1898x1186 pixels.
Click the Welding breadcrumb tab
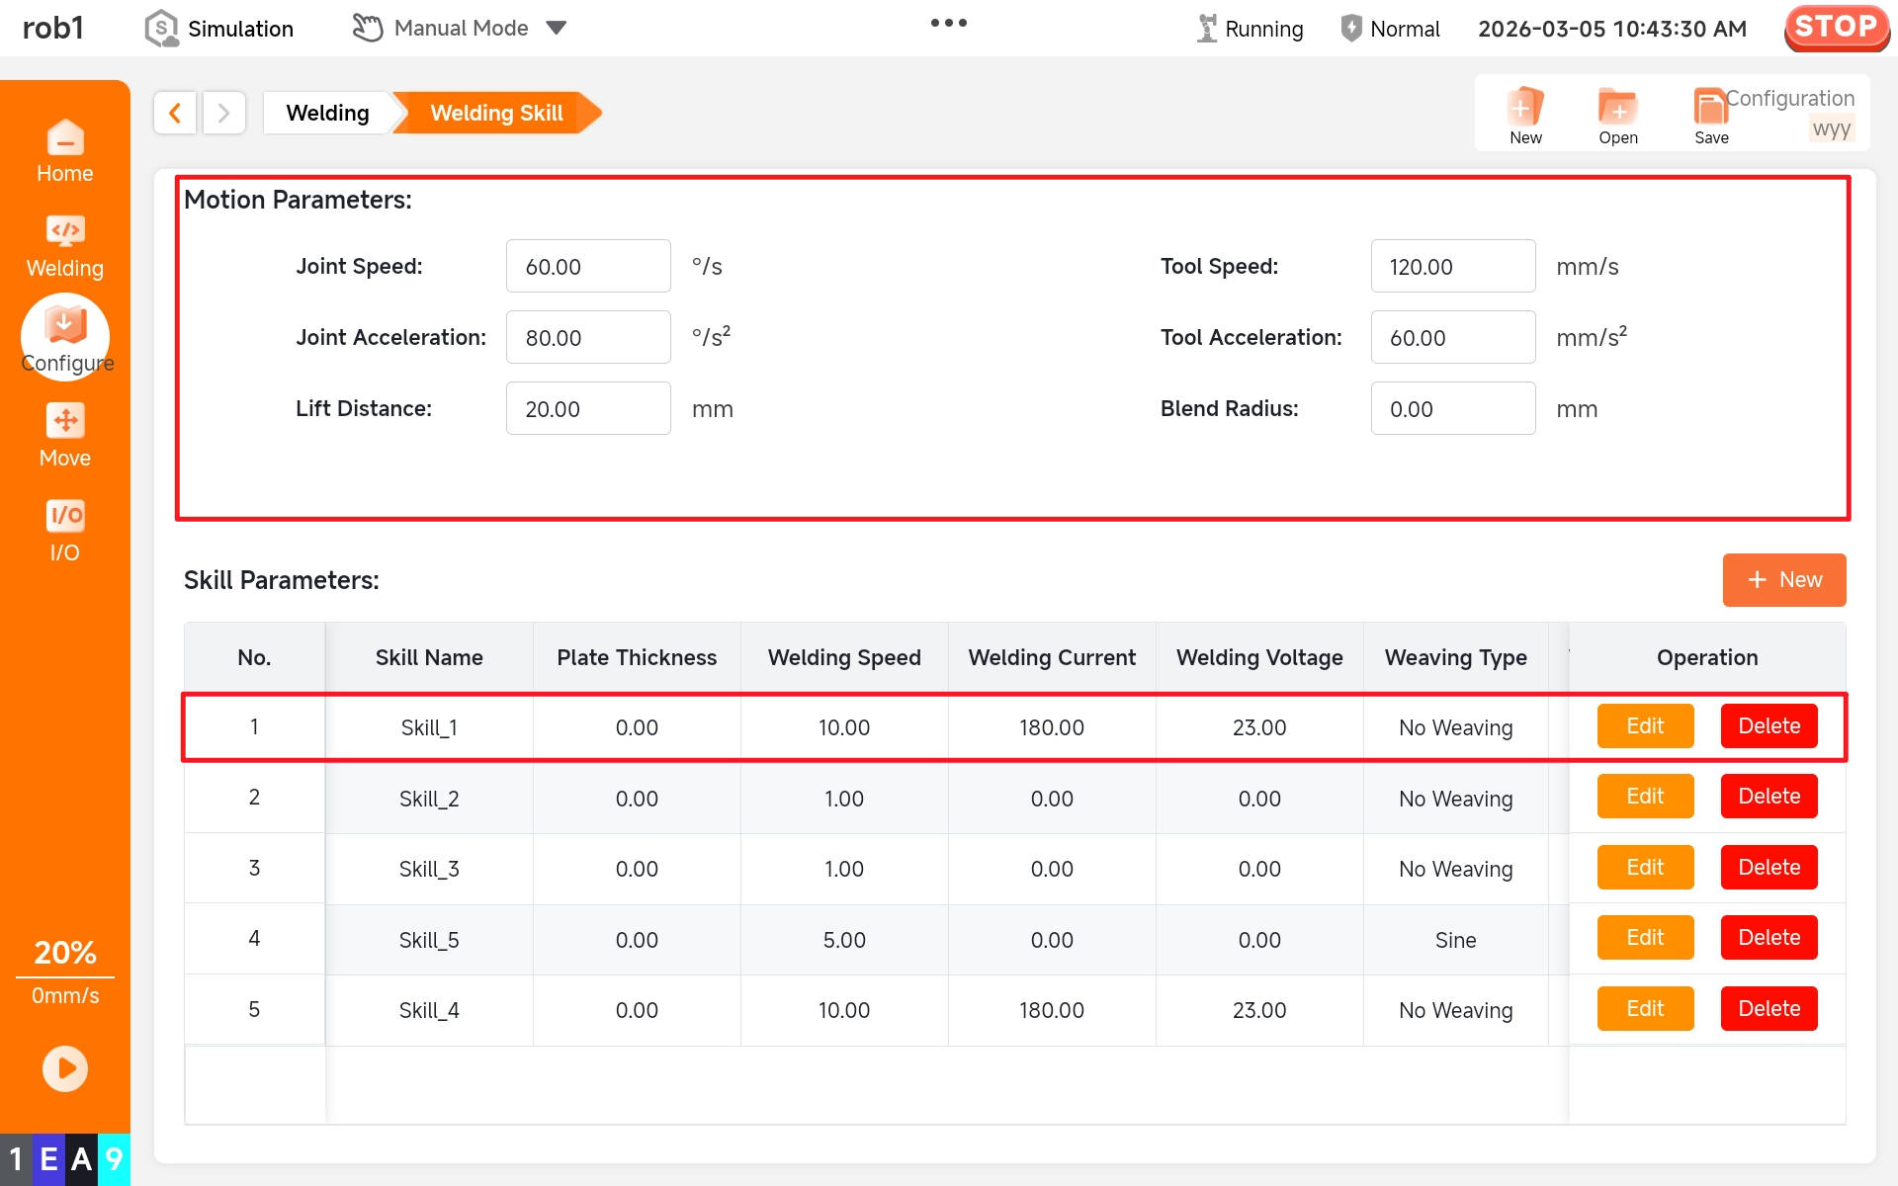click(327, 113)
